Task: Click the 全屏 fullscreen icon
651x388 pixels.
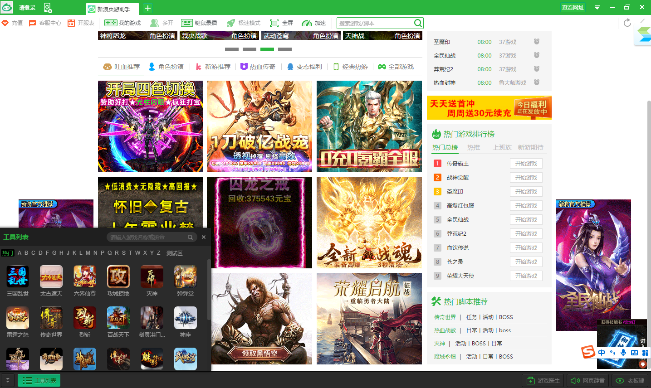Action: tap(274, 23)
